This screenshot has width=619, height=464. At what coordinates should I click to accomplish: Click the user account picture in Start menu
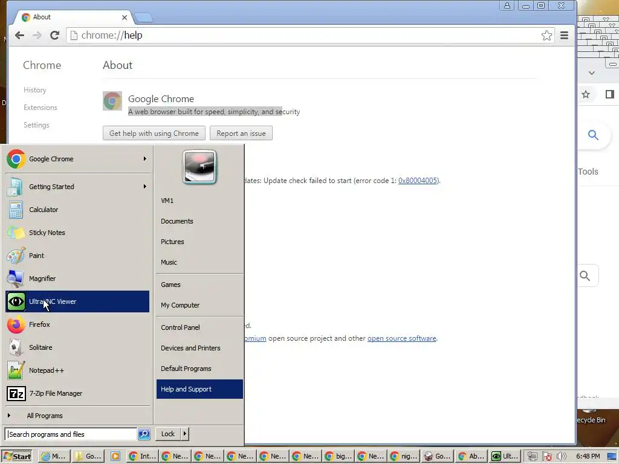tap(199, 167)
